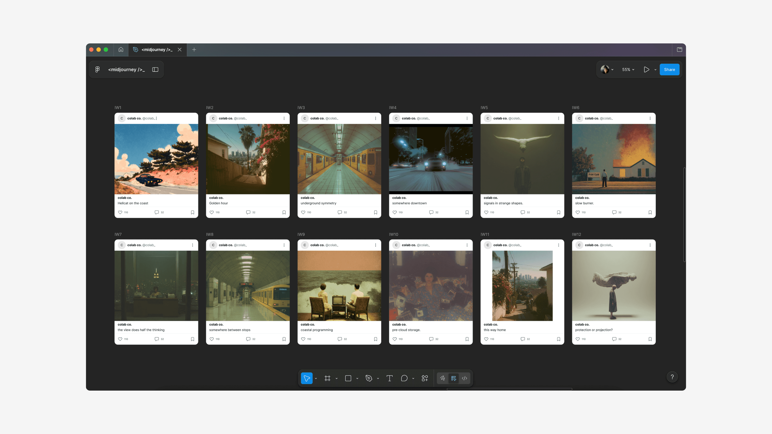Switch to Draw mode in toolbar

(x=442, y=378)
